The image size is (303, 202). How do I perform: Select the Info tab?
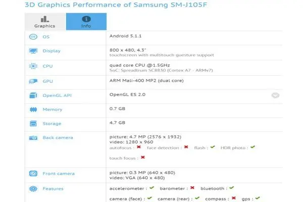pyautogui.click(x=86, y=22)
